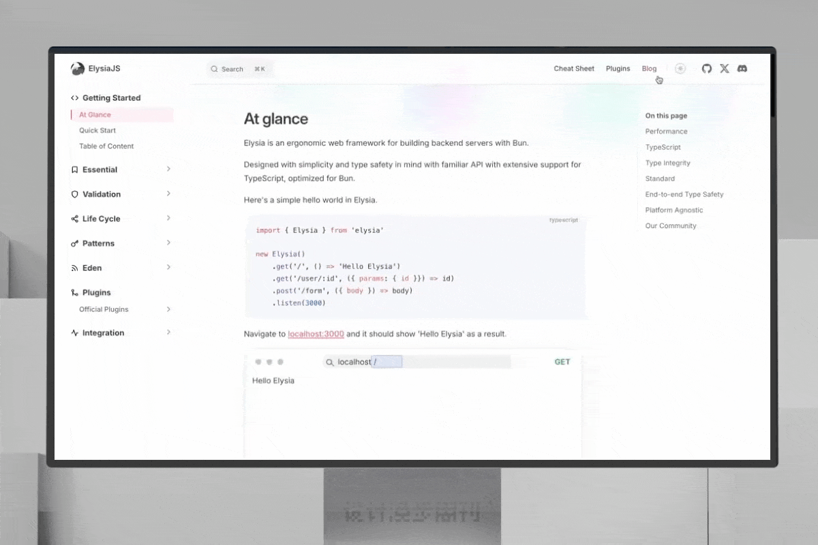Image resolution: width=818 pixels, height=545 pixels.
Task: Click the Getting Started section heading
Action: pyautogui.click(x=112, y=98)
